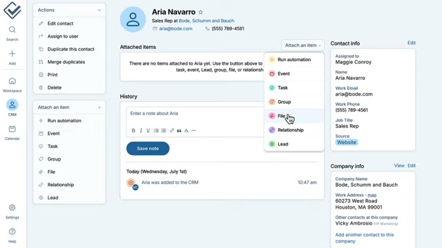
Task: Collapse the left Attach an item panel
Action: point(99,107)
